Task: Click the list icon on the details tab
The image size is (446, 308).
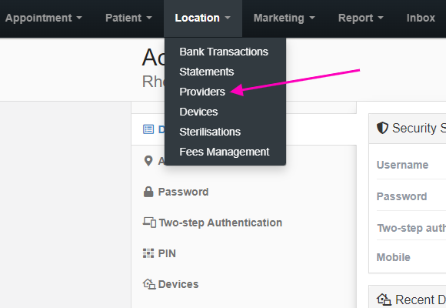Action: (x=148, y=129)
